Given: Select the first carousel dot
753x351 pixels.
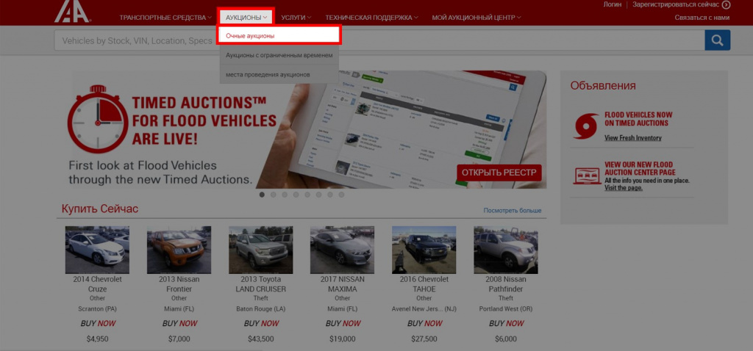Looking at the screenshot, I should tap(262, 195).
